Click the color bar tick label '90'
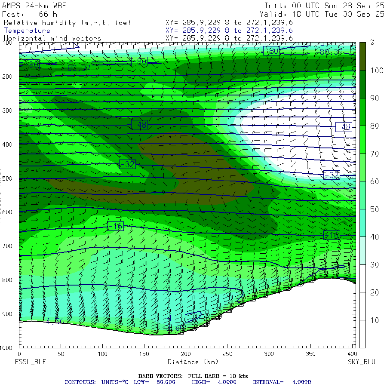 (x=375, y=98)
